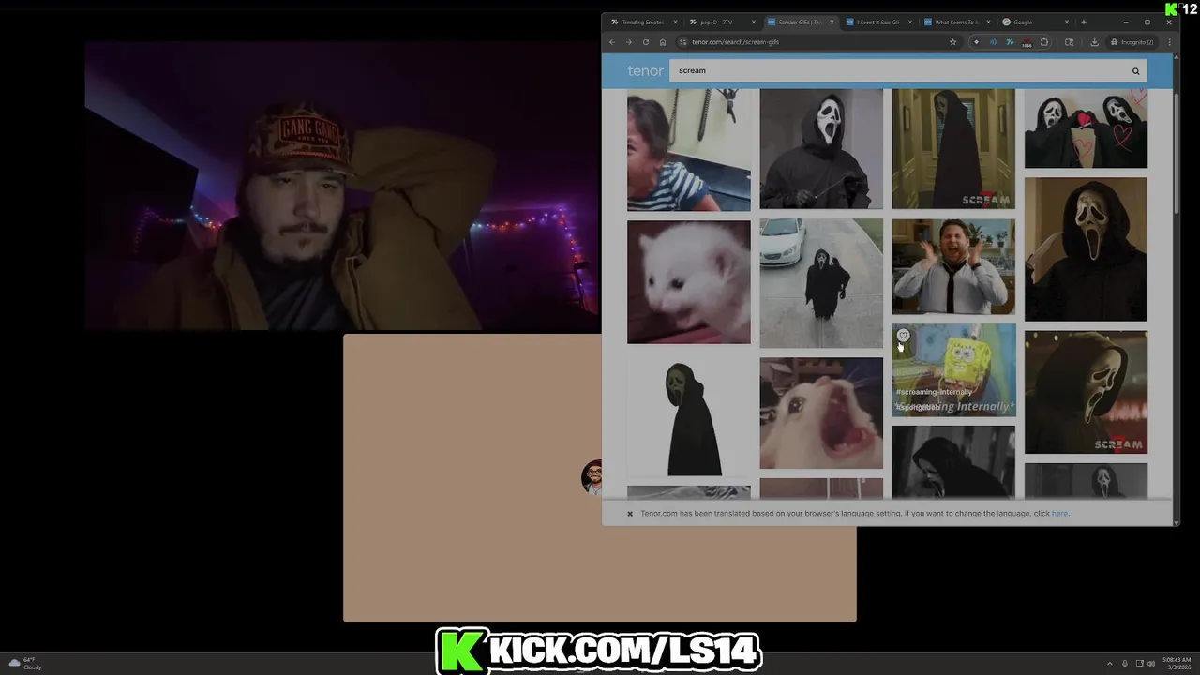Open the Extensions puzzle menu
This screenshot has width=1200, height=675.
pyautogui.click(x=1044, y=42)
